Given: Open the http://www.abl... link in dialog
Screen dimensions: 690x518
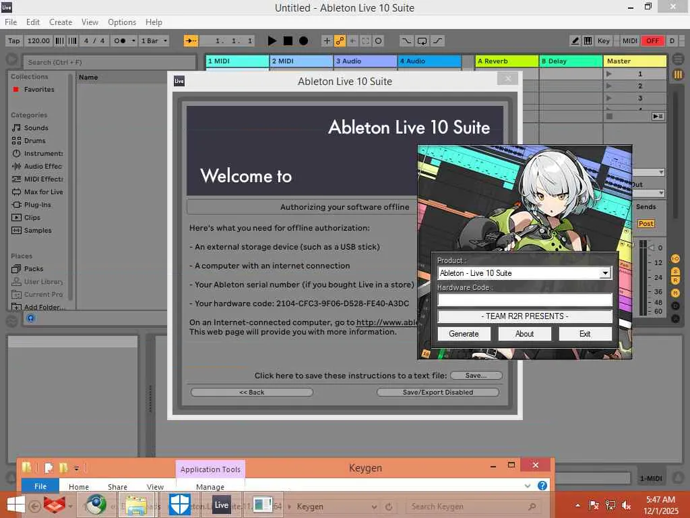Looking at the screenshot, I should [x=387, y=322].
